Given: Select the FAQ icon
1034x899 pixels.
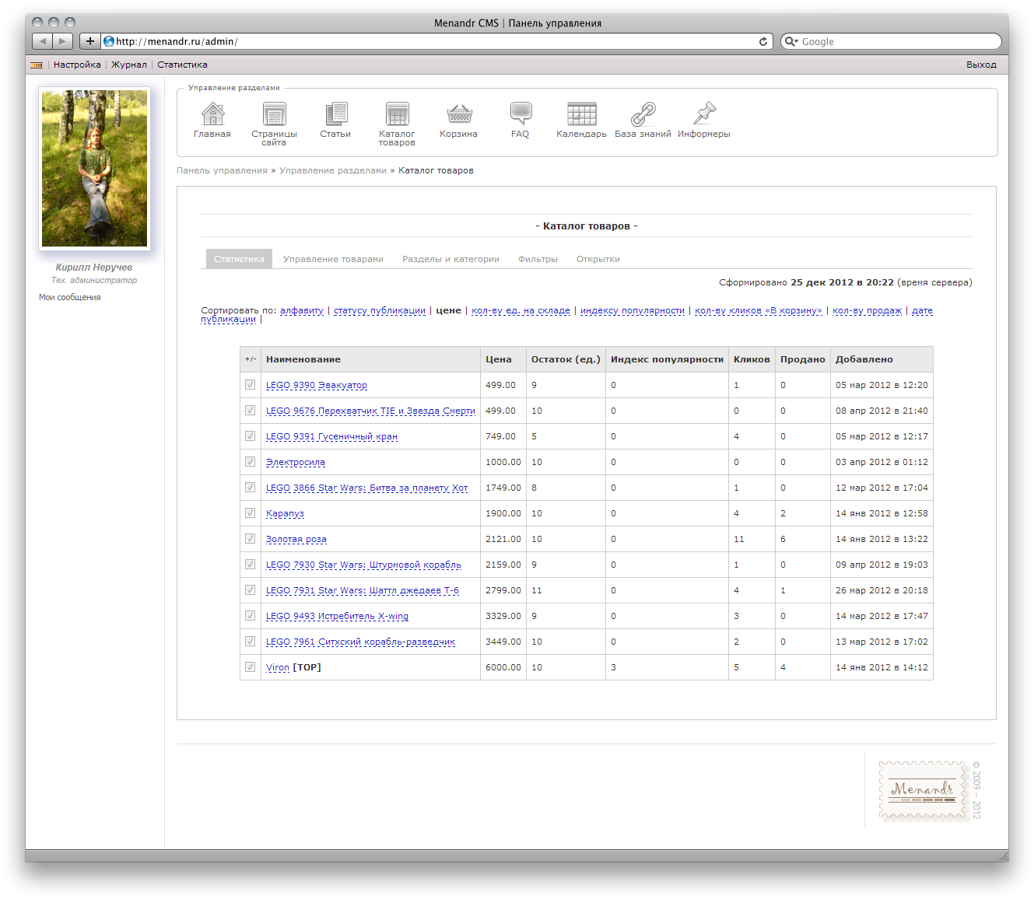Looking at the screenshot, I should pos(520,117).
